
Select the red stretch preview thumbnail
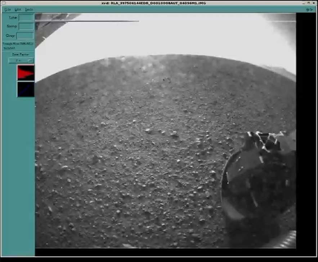[x=26, y=73]
